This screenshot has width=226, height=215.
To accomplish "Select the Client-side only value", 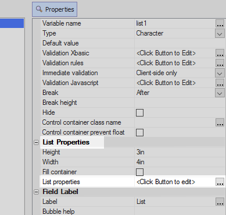I will (156, 73).
